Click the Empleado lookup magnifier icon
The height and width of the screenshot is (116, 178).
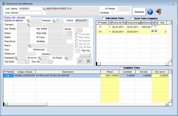pos(16,58)
